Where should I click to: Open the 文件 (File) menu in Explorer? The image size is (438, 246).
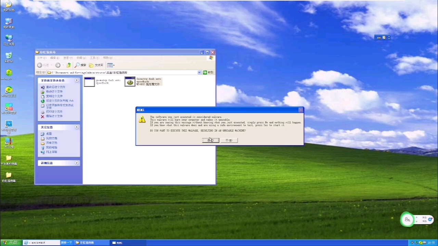click(41, 58)
